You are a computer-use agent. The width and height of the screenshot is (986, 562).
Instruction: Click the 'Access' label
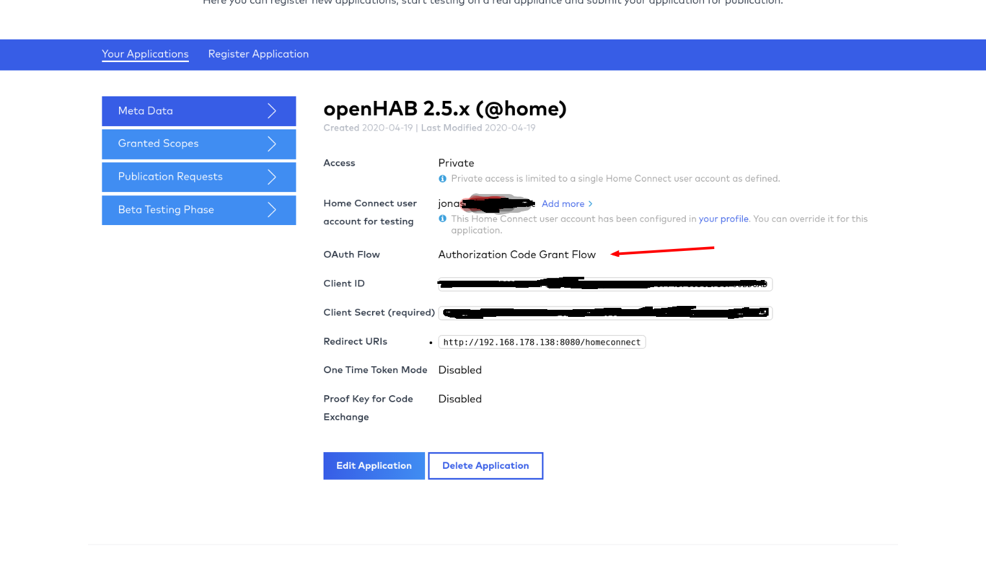click(x=339, y=163)
